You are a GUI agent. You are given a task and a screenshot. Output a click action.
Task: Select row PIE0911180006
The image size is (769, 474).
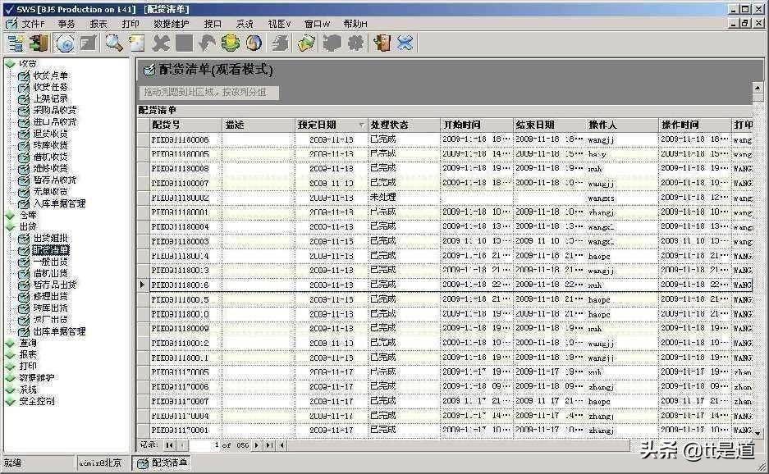(x=444, y=139)
